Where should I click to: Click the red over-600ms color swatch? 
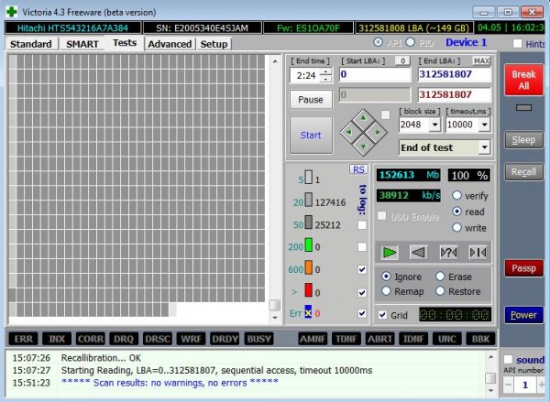(310, 291)
